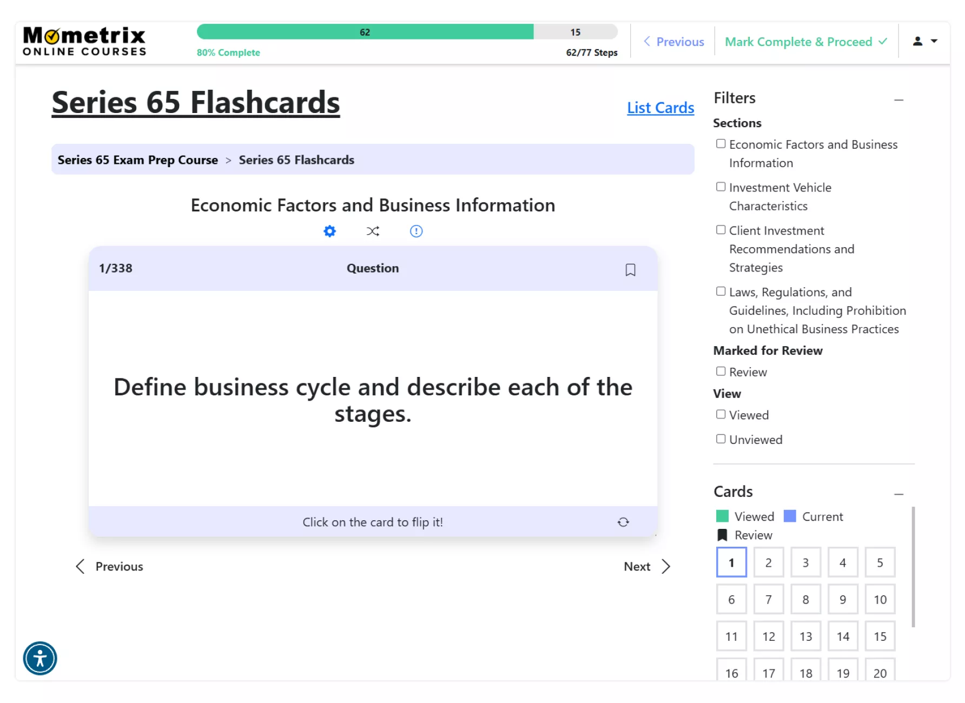Open the List Cards link
965x703 pixels.
[660, 108]
